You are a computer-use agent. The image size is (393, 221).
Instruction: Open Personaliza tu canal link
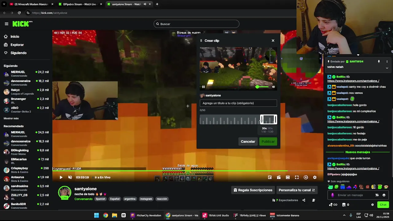pos(297,190)
